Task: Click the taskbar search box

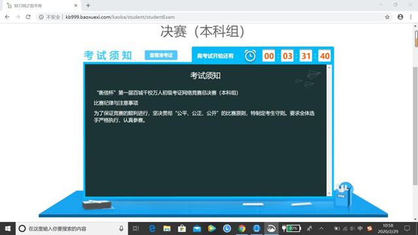Action: pos(72,228)
